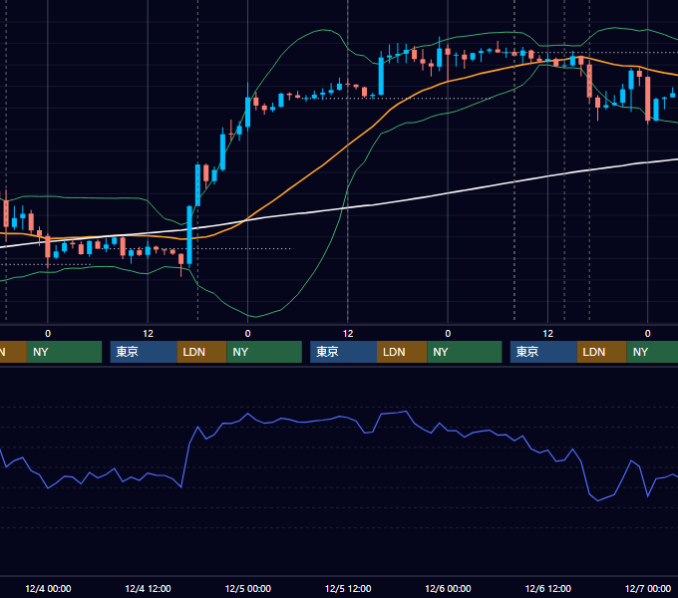Viewport: 678px width, 598px height.
Task: Select the second 東京 session block
Action: [343, 352]
